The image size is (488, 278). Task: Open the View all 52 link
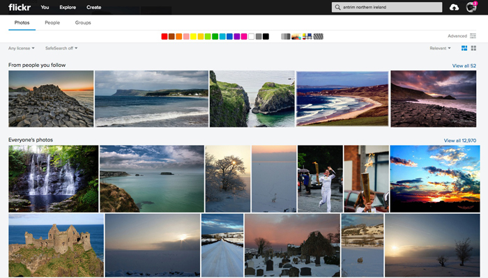[464, 65]
